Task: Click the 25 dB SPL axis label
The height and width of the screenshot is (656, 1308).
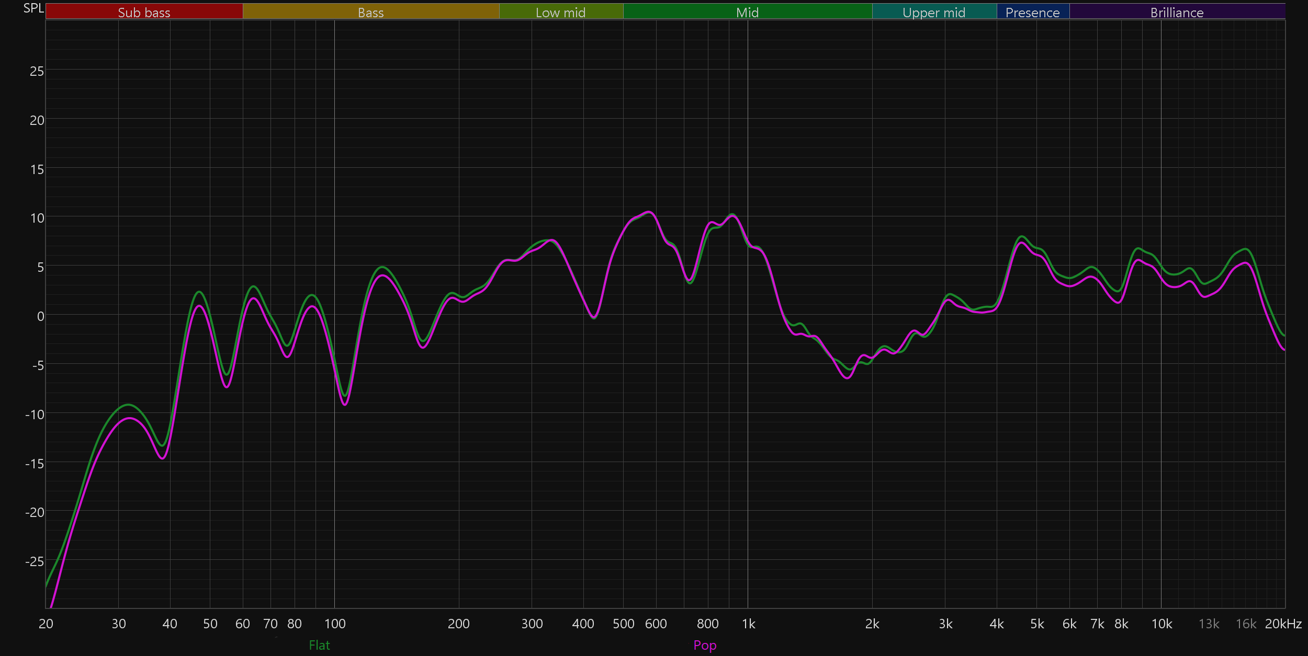Action: pyautogui.click(x=37, y=71)
